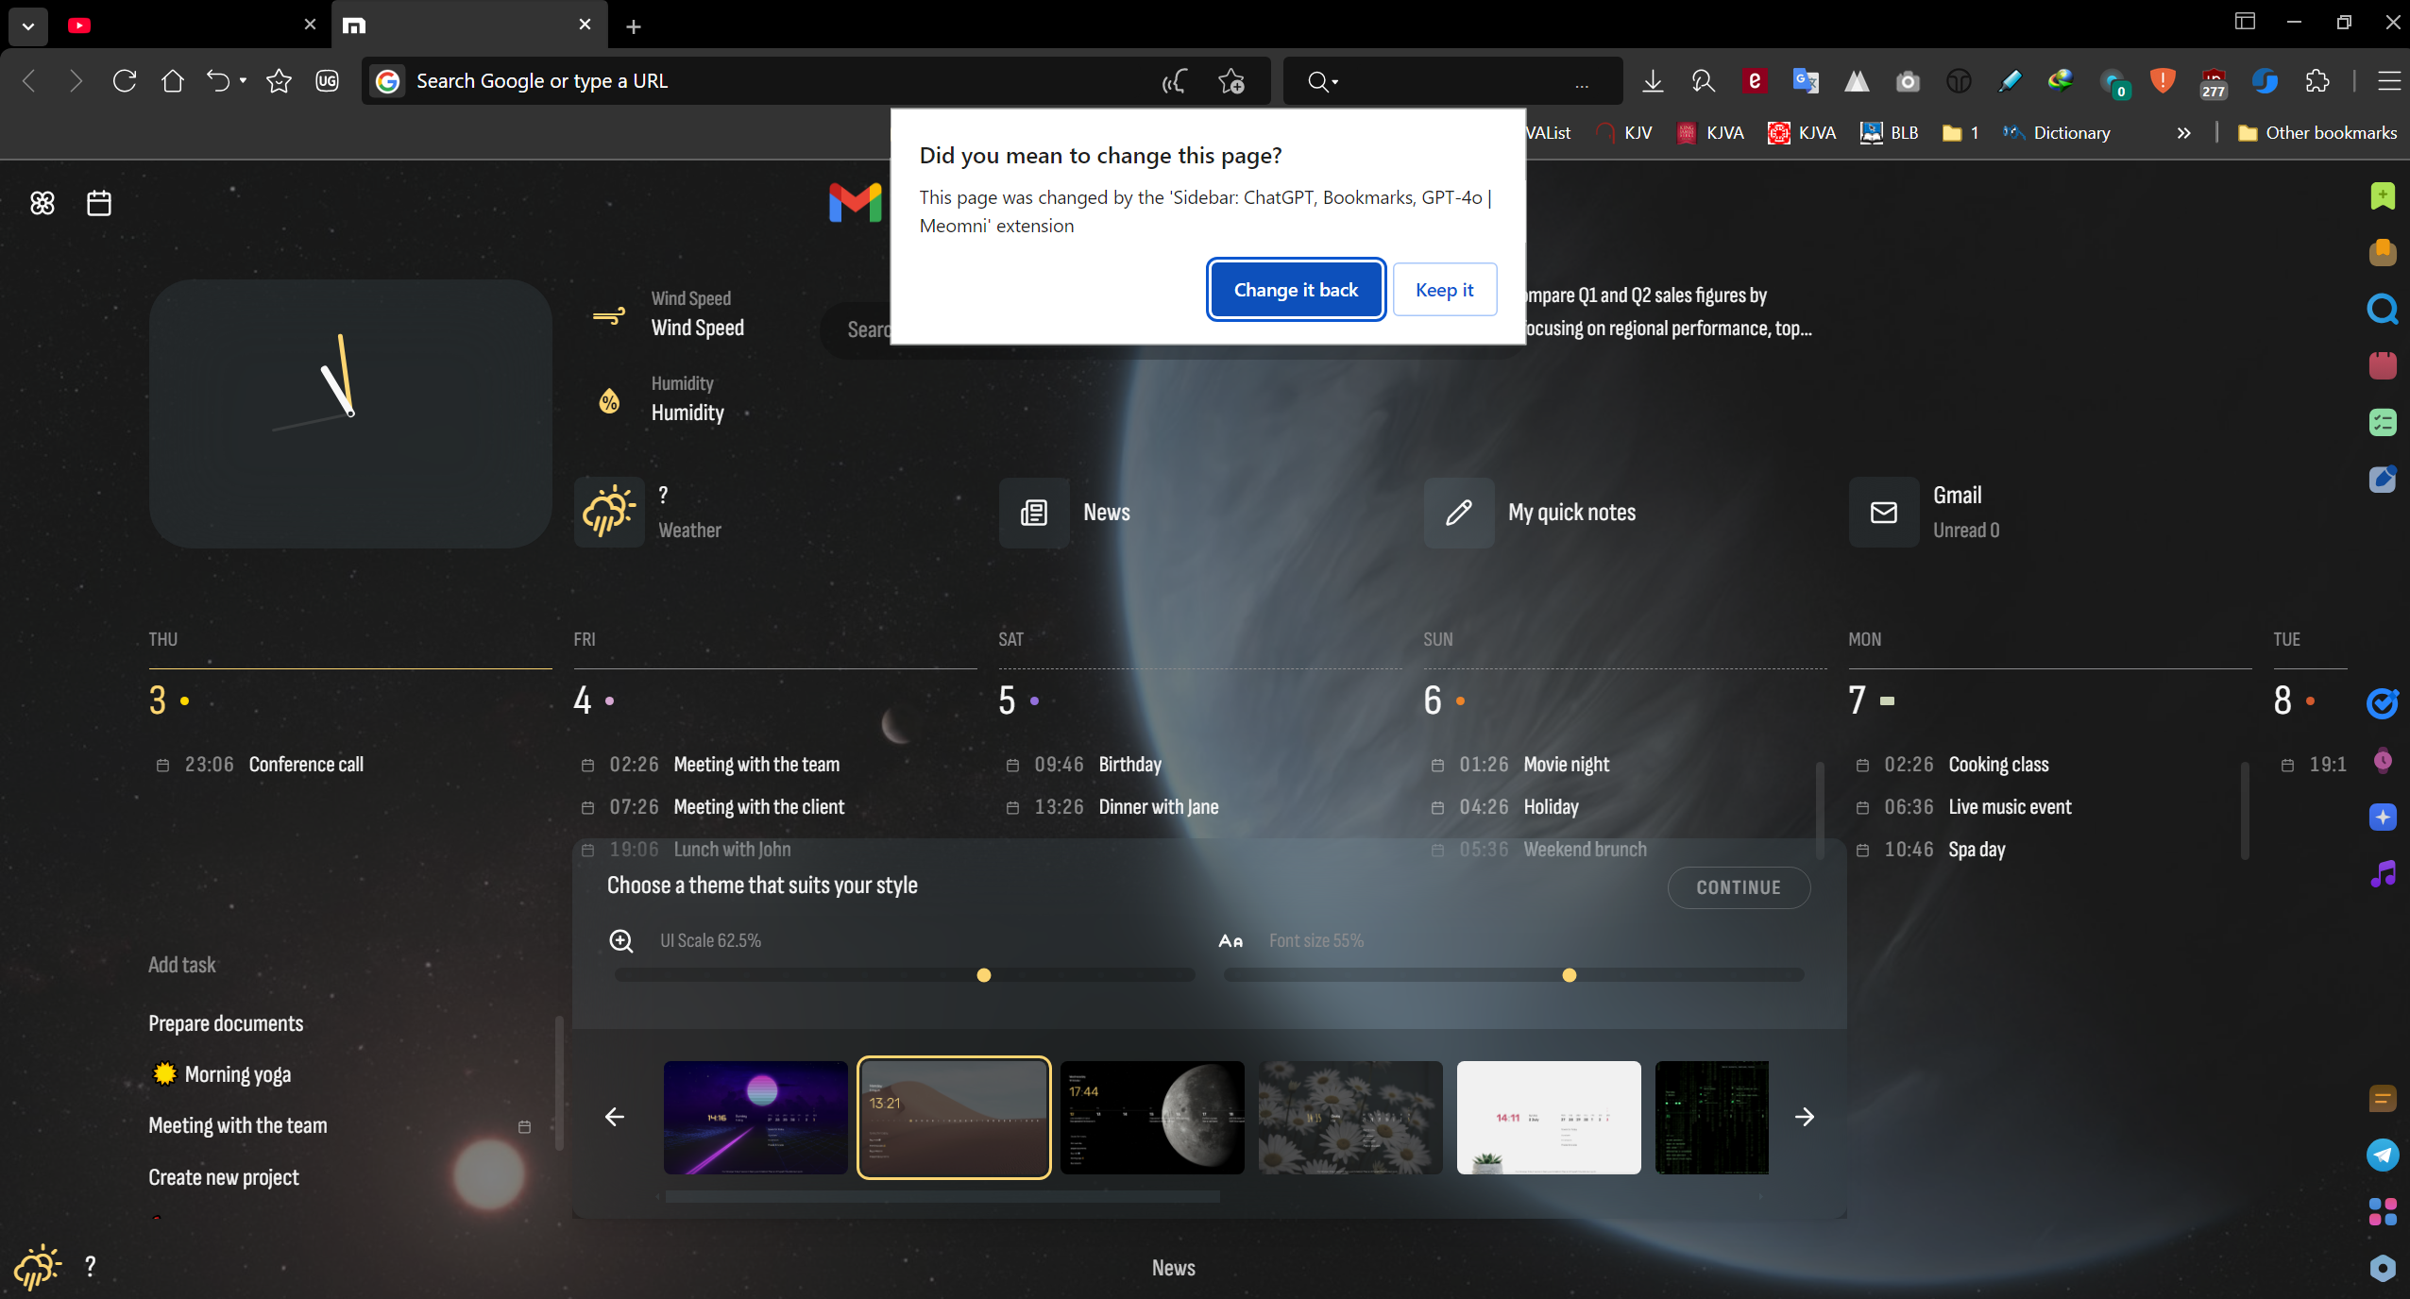
Task: Click the Downloads arrow icon
Action: [1653, 81]
